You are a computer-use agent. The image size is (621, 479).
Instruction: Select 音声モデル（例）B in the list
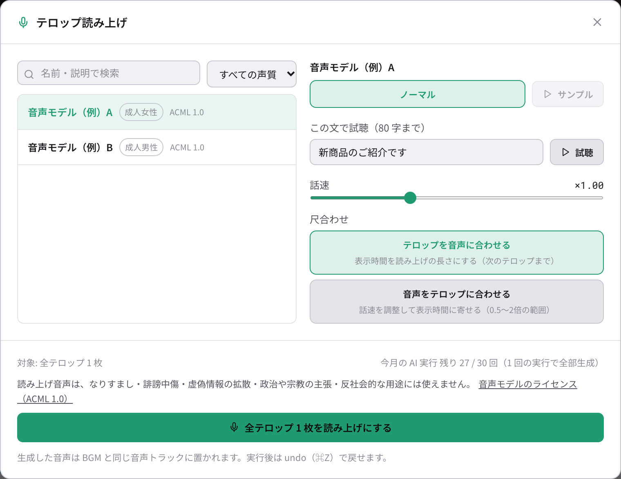pos(157,148)
